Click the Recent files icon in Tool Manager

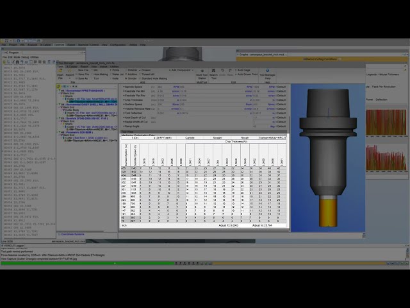[x=70, y=71]
